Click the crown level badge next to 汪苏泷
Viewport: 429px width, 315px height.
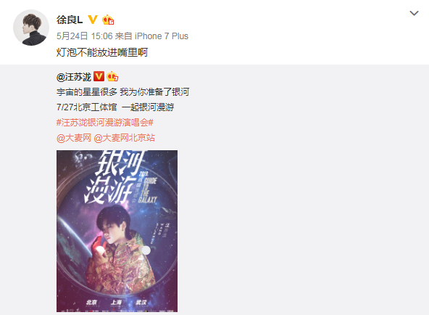point(112,76)
